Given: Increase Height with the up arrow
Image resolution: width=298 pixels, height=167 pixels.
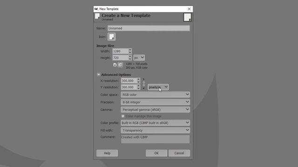Looking at the screenshot, I should [x=130, y=57].
